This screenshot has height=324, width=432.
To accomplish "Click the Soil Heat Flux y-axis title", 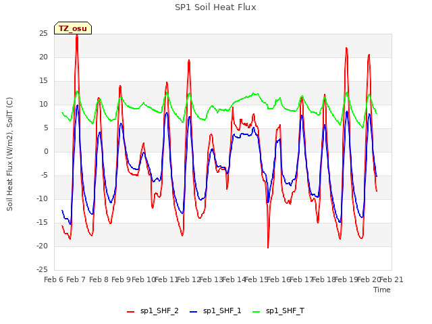I will point(9,154).
